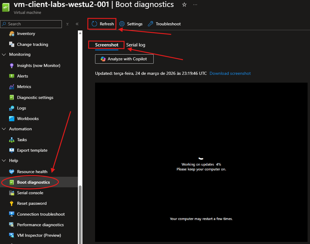310x244 pixels.
Task: Click the Serial console icon
Action: point(12,193)
